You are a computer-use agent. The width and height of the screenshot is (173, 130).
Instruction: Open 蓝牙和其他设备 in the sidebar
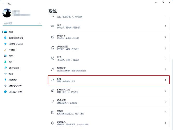point(16,38)
